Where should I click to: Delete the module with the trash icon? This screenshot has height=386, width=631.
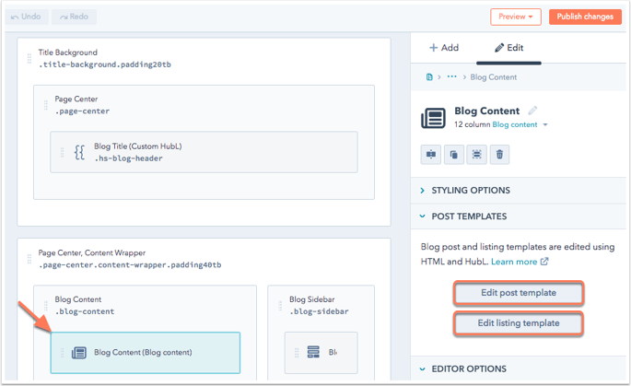(x=499, y=154)
